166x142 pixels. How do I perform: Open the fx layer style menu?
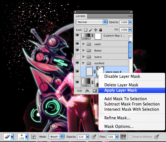click(x=87, y=91)
